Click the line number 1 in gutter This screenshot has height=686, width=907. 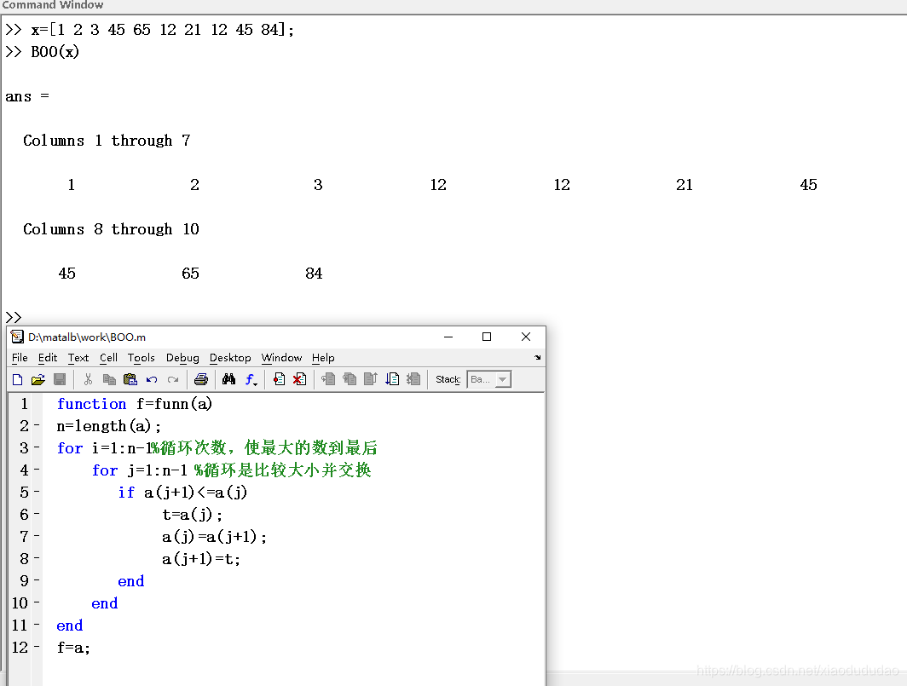coord(24,404)
